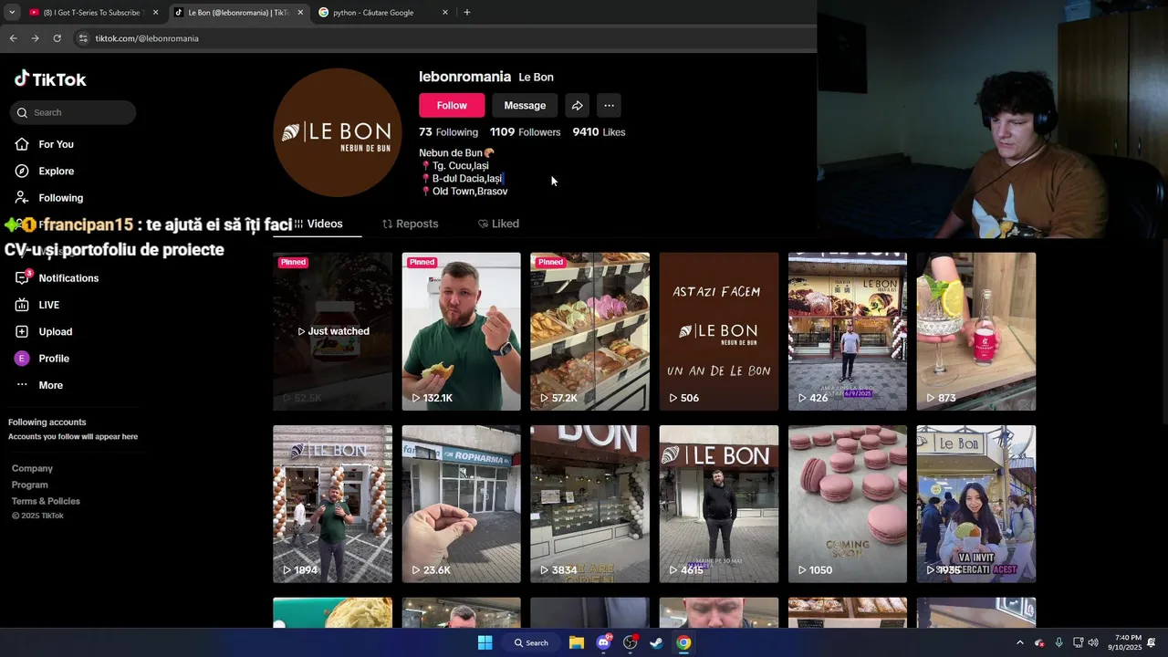The image size is (1168, 657).
Task: Follow the lebonromania account
Action: tap(452, 105)
